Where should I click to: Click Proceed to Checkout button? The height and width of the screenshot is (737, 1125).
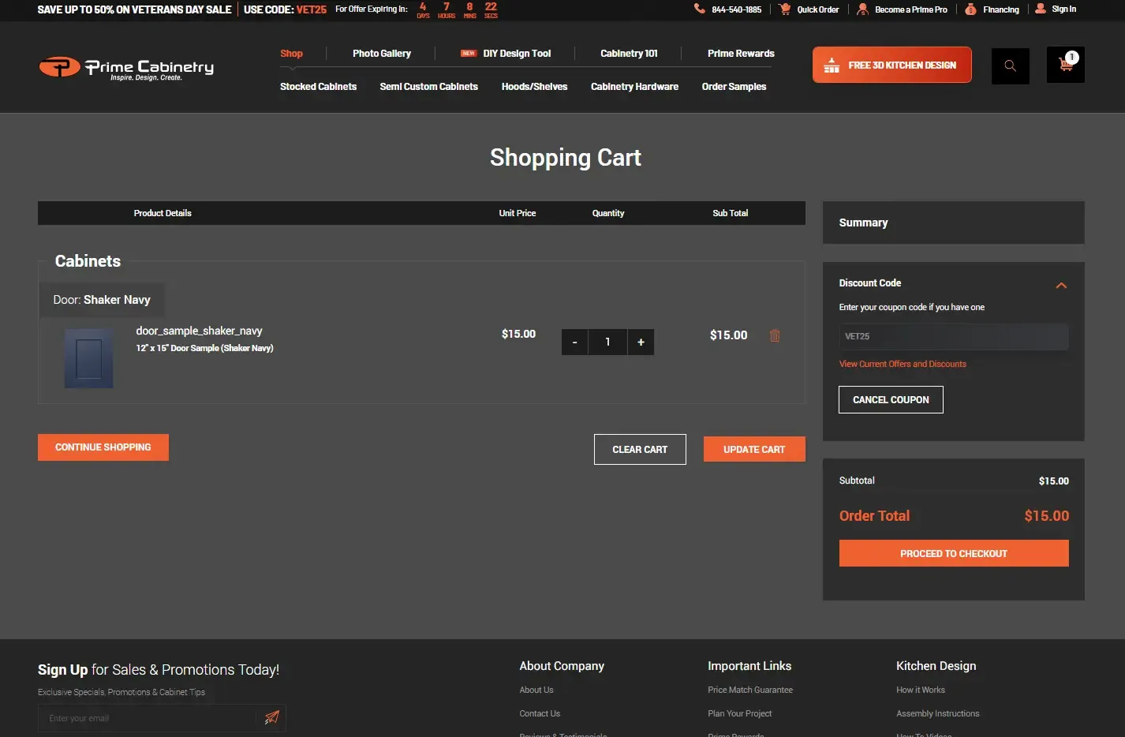click(x=954, y=553)
